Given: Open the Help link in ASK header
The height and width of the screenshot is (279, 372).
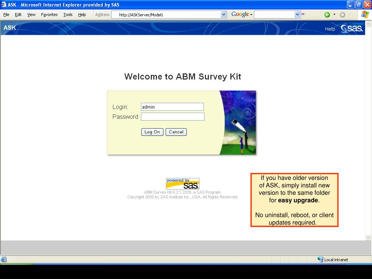Looking at the screenshot, I should [x=330, y=29].
